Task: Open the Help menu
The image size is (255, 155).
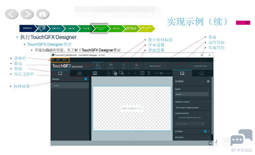Action: (x=64, y=60)
